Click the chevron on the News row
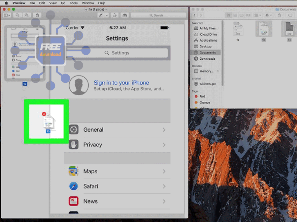 pos(164,201)
